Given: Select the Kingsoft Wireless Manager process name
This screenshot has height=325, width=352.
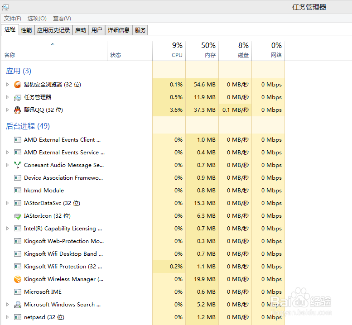Looking at the screenshot, I should coord(64,279).
